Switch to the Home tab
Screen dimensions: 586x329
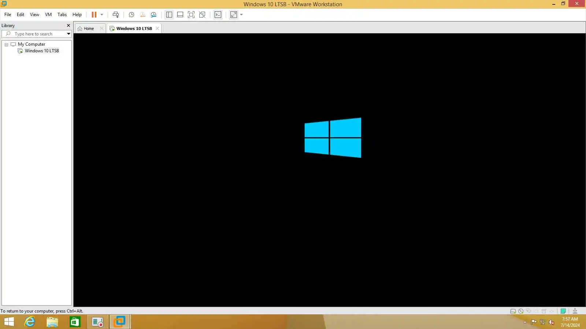pyautogui.click(x=88, y=29)
